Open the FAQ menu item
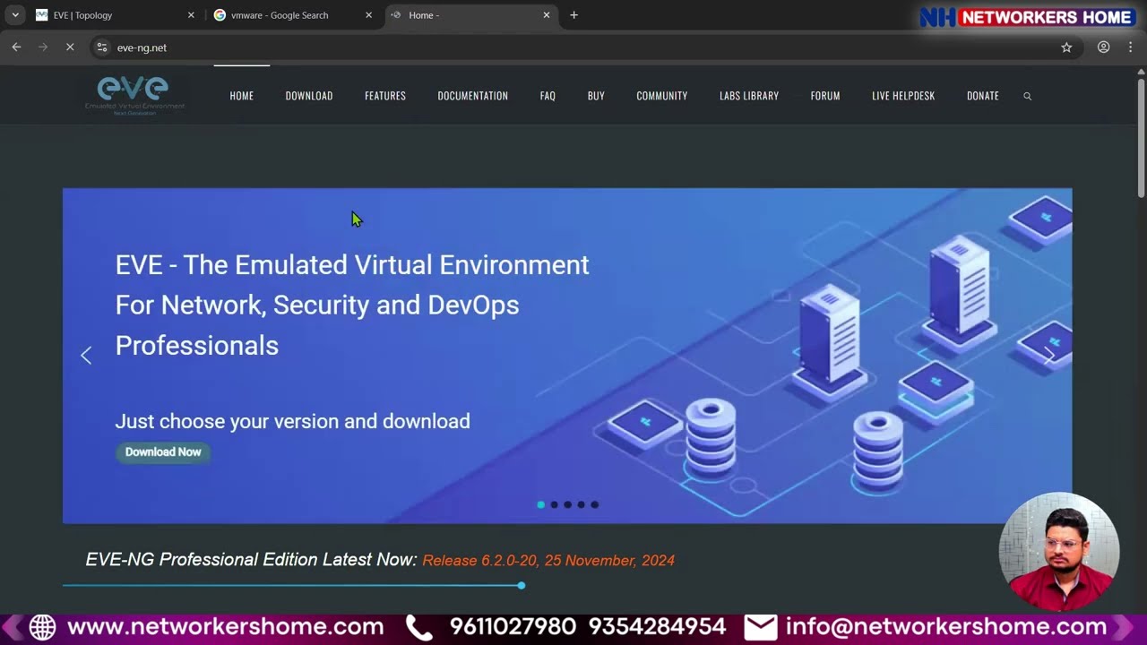 (548, 96)
